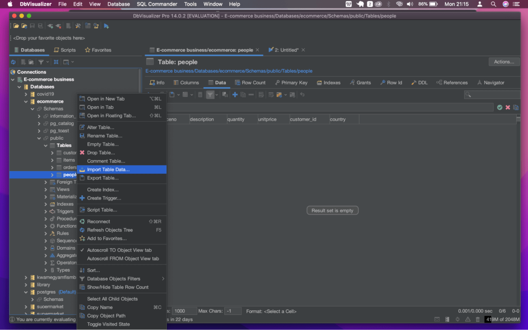Open the filter options dropdown in the sidebar
Image resolution: width=528 pixels, height=330 pixels.
pos(48,62)
